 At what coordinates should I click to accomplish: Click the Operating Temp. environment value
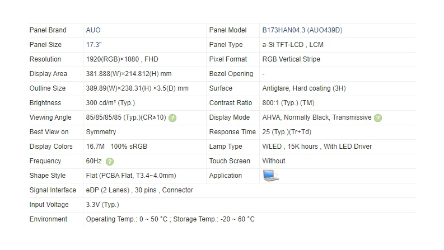tap(170, 219)
